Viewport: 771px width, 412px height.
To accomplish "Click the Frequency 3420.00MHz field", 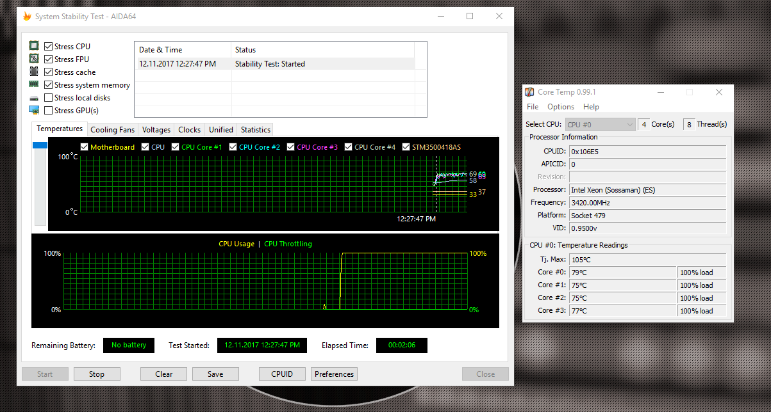I will point(647,203).
